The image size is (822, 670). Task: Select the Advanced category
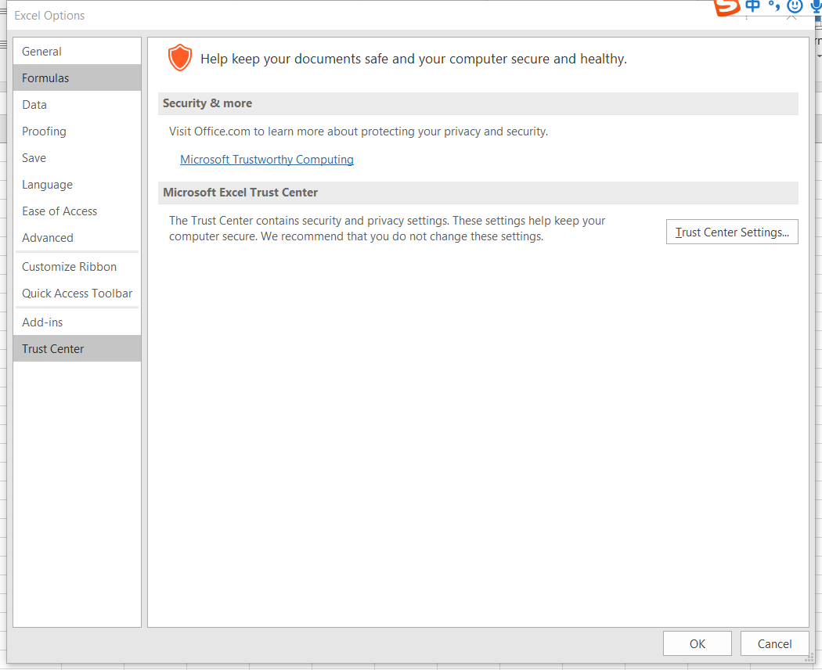pos(77,238)
